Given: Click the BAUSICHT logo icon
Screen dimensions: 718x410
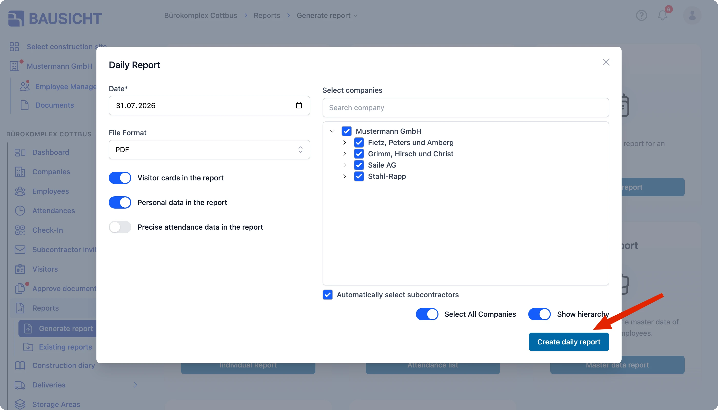Looking at the screenshot, I should [16, 19].
